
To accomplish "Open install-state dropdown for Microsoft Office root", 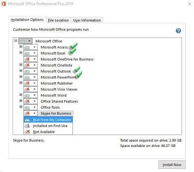I will [25, 41].
